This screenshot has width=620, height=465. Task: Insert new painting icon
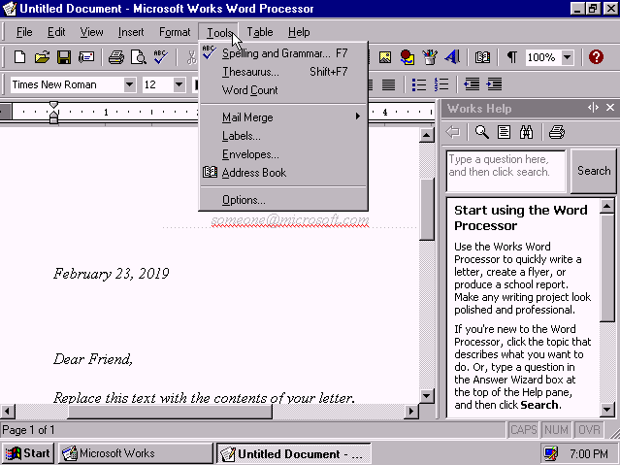coord(430,57)
